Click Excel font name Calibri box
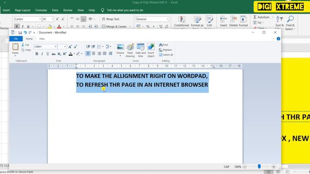The width and height of the screenshot is (310, 174). [28, 19]
